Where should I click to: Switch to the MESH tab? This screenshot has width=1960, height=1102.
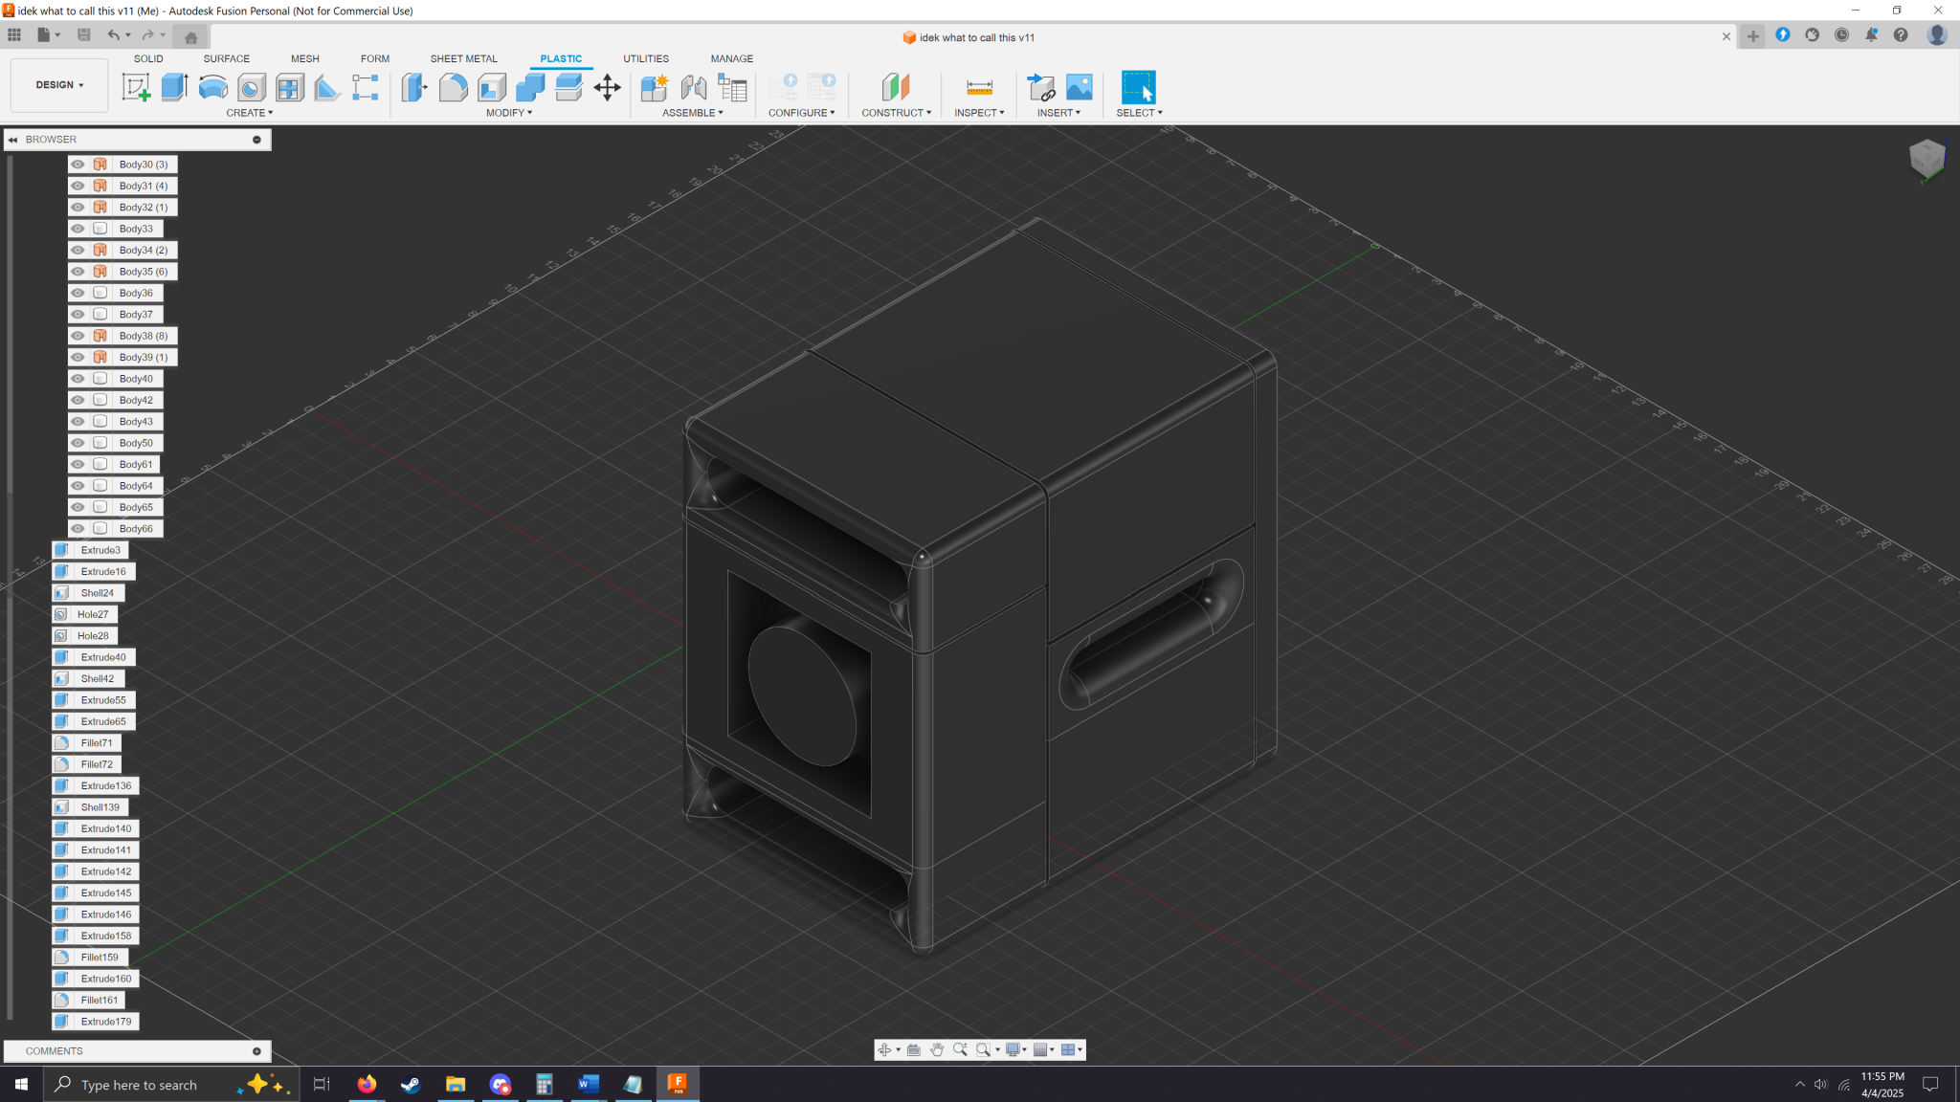(305, 58)
